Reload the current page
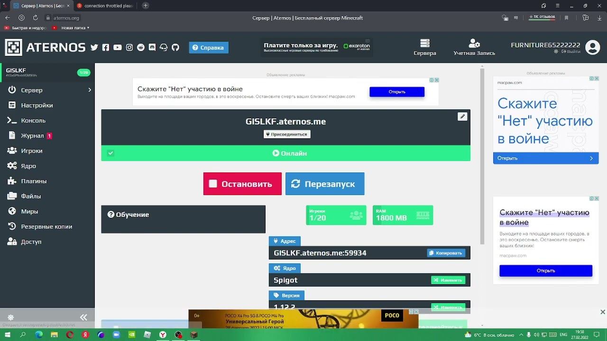This screenshot has width=607, height=341. [x=35, y=18]
